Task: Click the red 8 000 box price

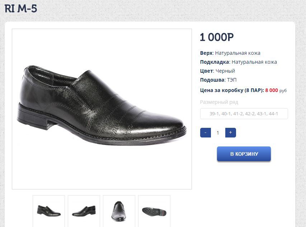Action: coord(272,90)
